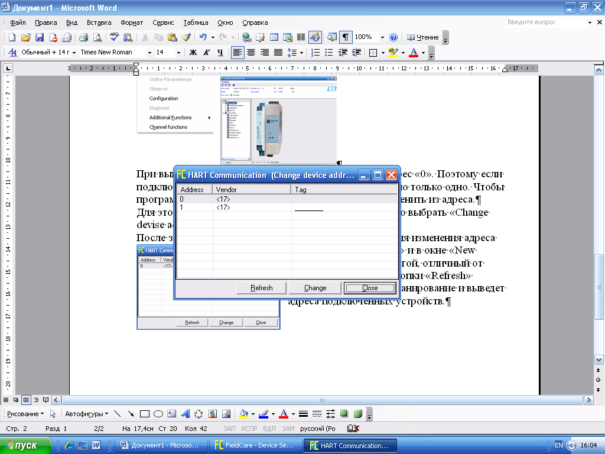Open a file with the folder icon

25,37
